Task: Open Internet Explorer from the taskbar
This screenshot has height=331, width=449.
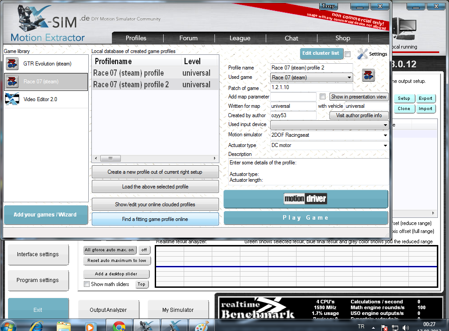Action: [x=37, y=326]
